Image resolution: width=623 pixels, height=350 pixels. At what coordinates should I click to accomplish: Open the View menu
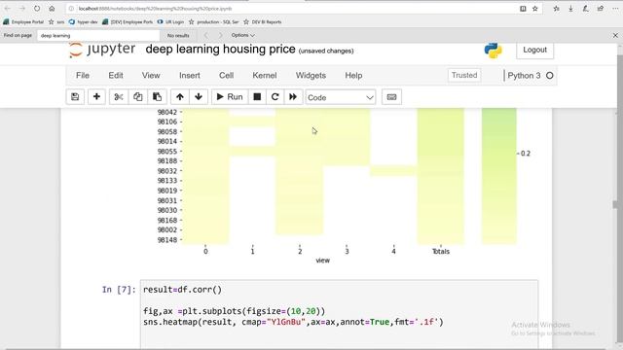pos(151,76)
